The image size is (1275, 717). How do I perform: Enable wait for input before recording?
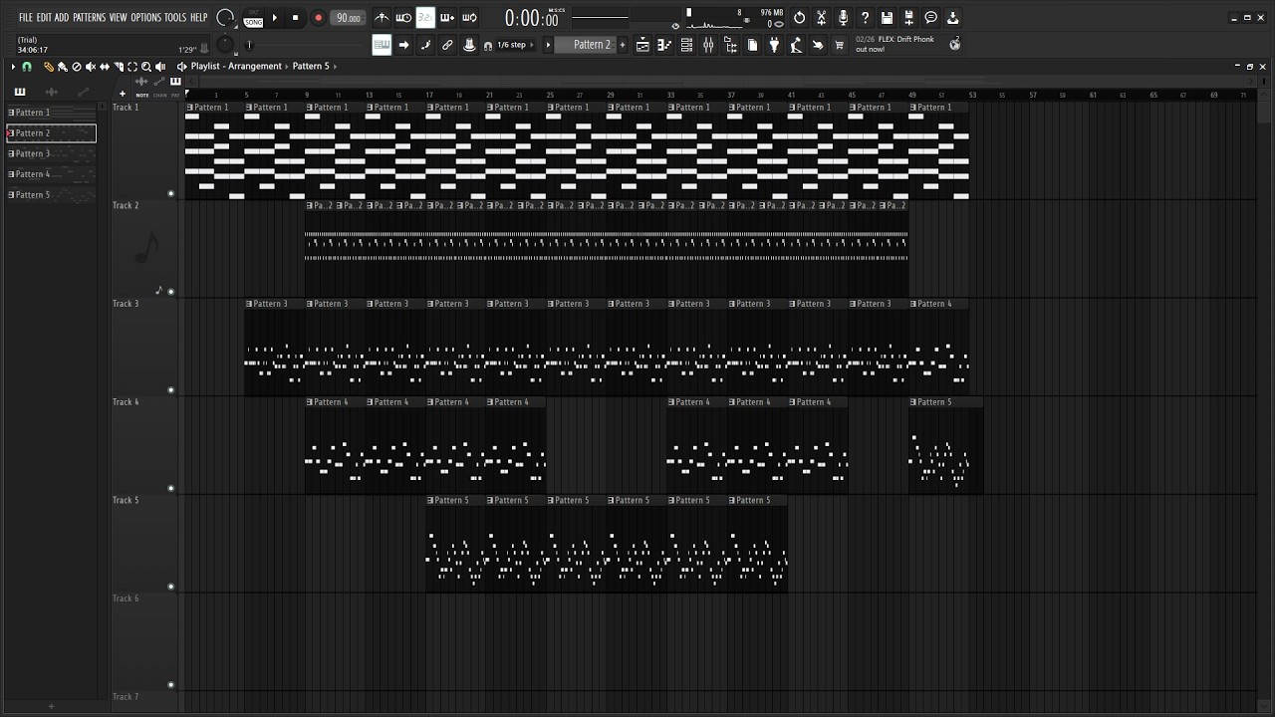point(403,17)
